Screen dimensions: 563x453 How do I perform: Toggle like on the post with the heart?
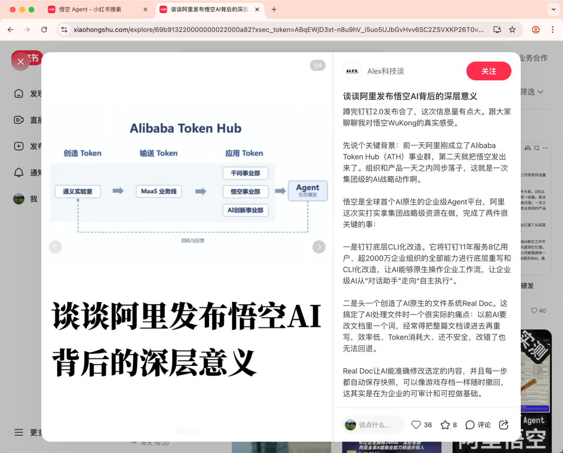(416, 425)
